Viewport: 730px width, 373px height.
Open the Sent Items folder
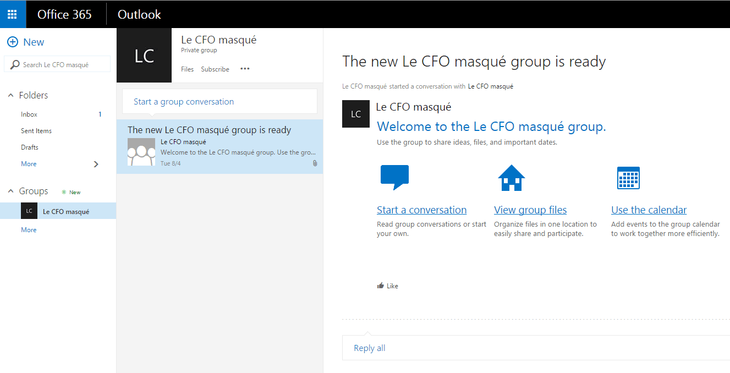(x=36, y=131)
